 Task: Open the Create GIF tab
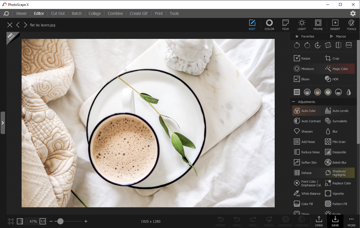coord(139,13)
